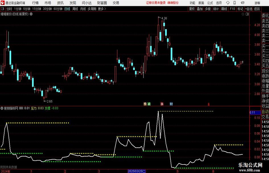The image size is (269, 173).
Task: Open 多周期 multi-period view
Action: (92, 9)
